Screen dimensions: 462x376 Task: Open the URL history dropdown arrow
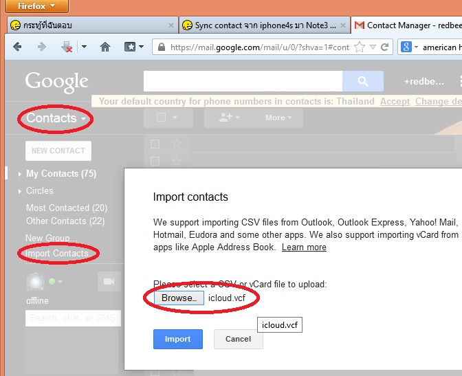click(x=373, y=47)
